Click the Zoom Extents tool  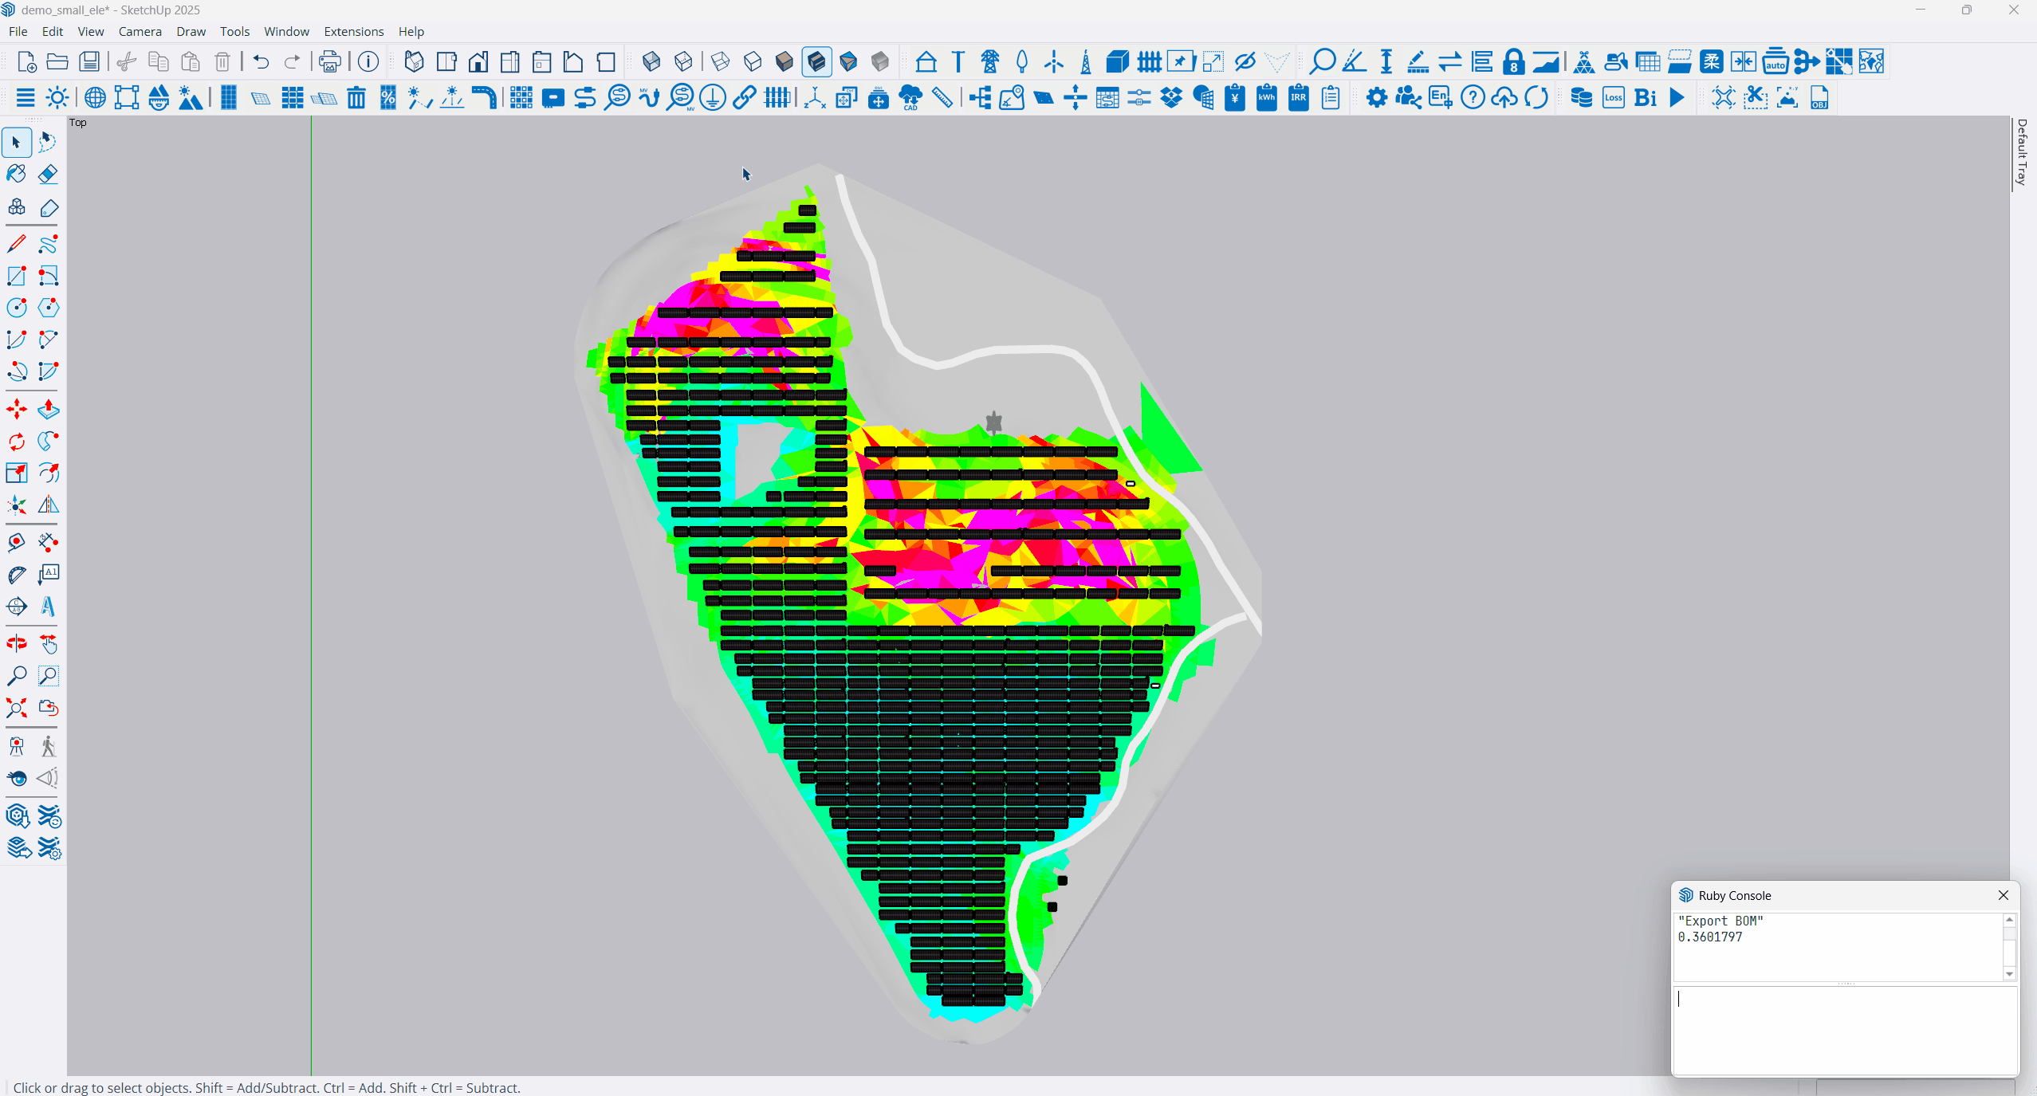coord(16,708)
